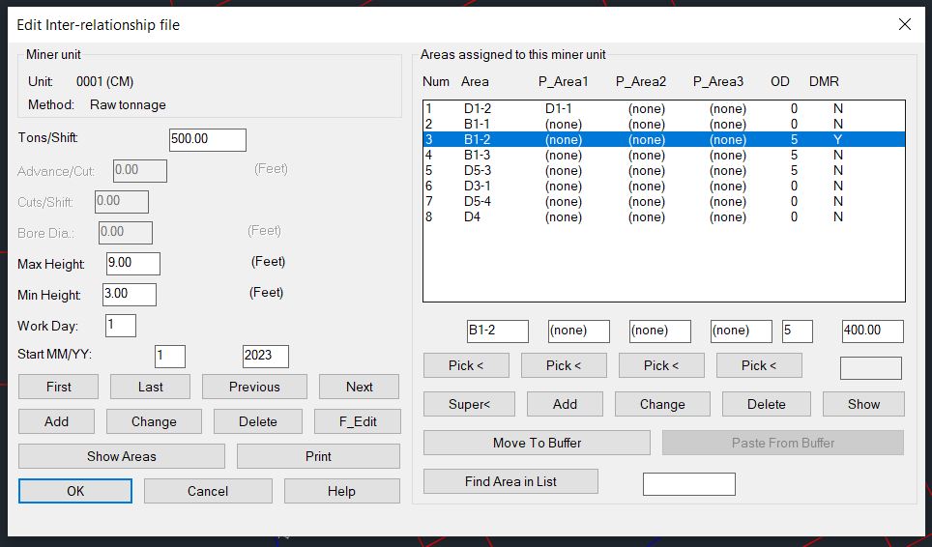Click the Cancel button

pos(208,491)
